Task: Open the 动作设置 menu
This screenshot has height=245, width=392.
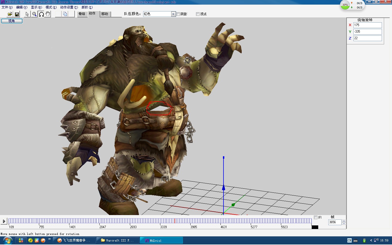Action: (x=69, y=7)
